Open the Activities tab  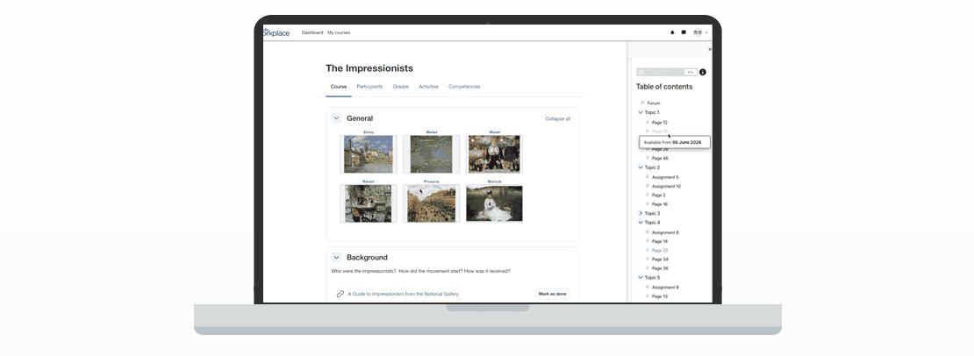tap(428, 87)
